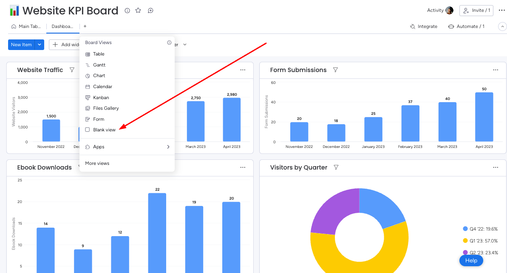Collapse the header using the top-right chevron
The image size is (507, 273).
pos(502,26)
